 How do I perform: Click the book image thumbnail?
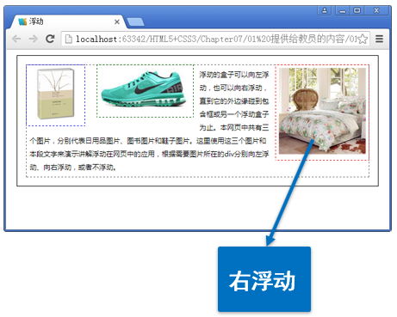point(56,94)
